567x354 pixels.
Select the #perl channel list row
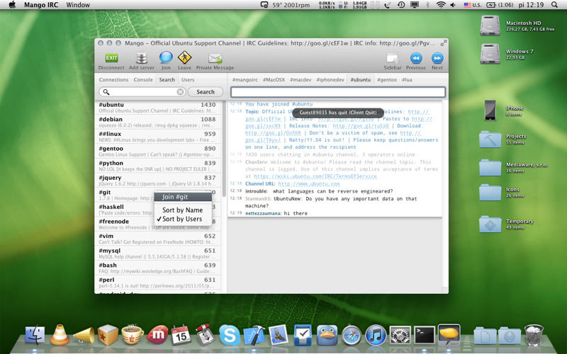point(157,282)
